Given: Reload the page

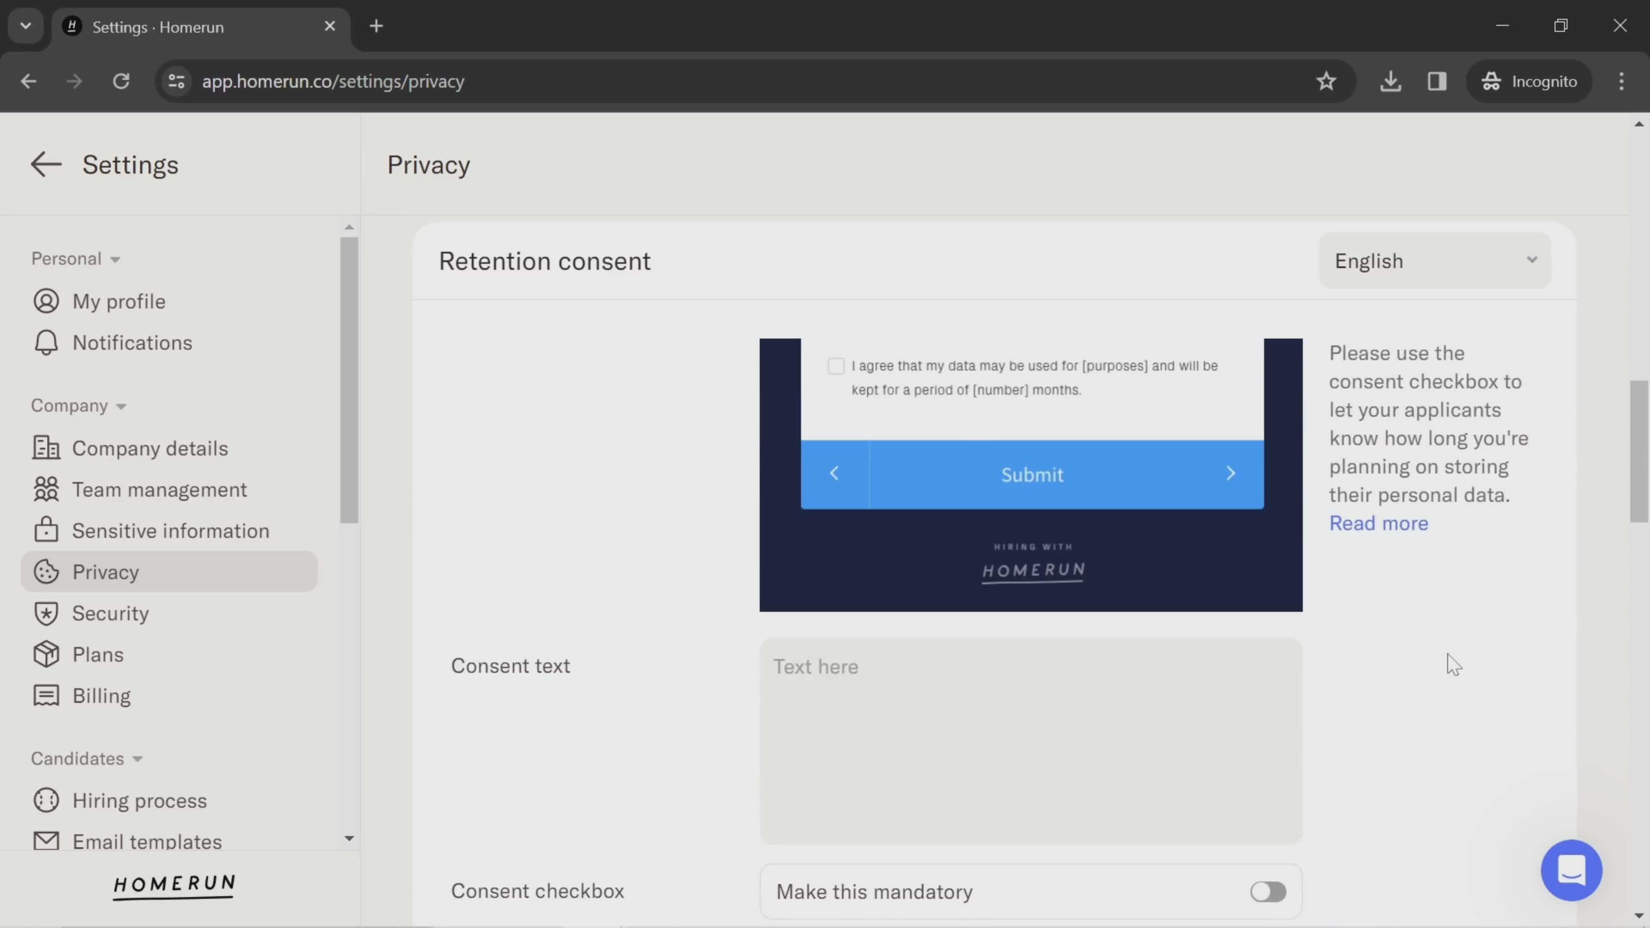Looking at the screenshot, I should point(121,81).
